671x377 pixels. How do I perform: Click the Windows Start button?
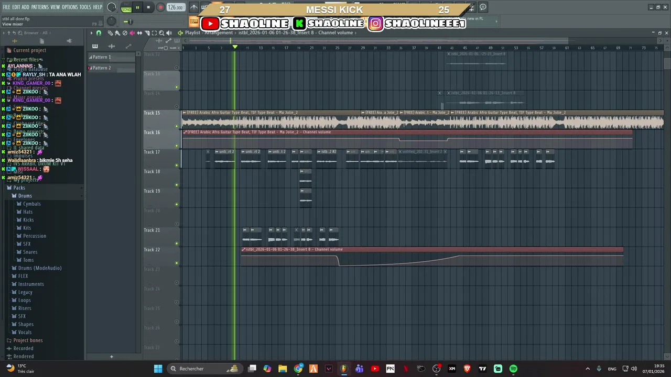[x=158, y=369]
